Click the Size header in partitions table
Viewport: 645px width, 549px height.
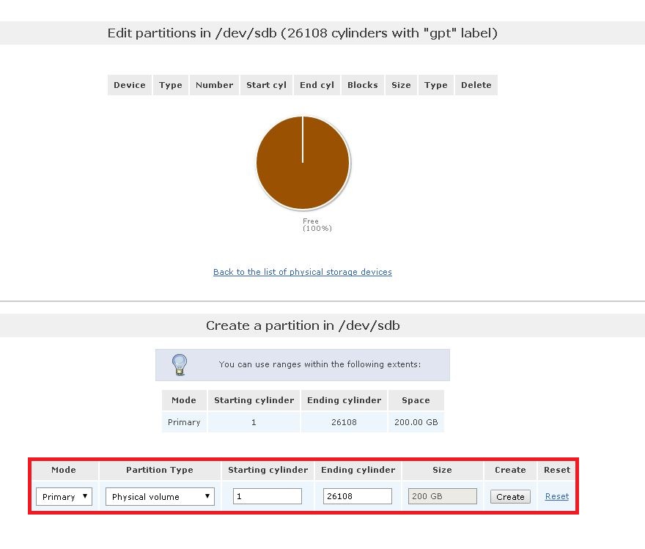401,85
